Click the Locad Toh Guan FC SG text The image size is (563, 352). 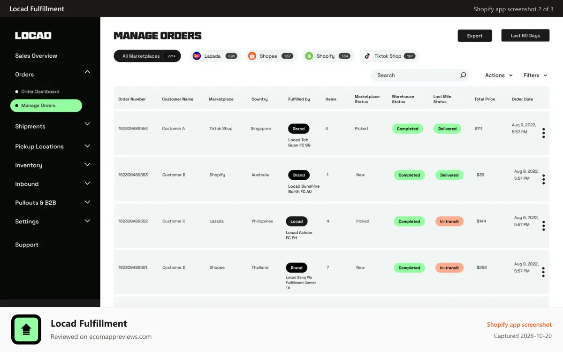pyautogui.click(x=299, y=143)
